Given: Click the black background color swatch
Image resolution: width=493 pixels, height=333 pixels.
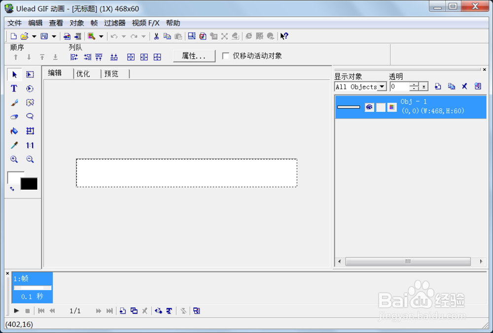Looking at the screenshot, I should coord(29,184).
